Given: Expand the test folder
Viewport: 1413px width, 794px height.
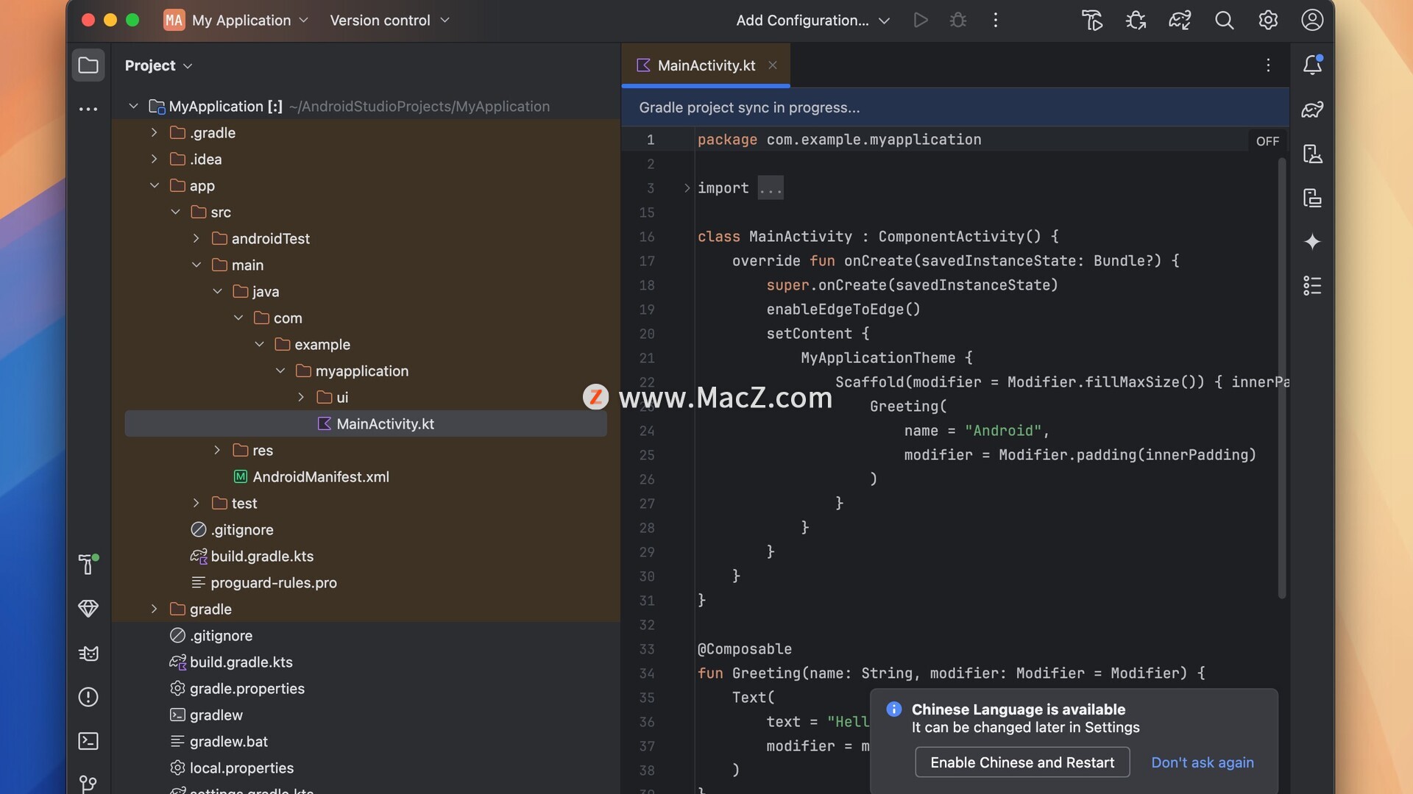Looking at the screenshot, I should coord(196,503).
